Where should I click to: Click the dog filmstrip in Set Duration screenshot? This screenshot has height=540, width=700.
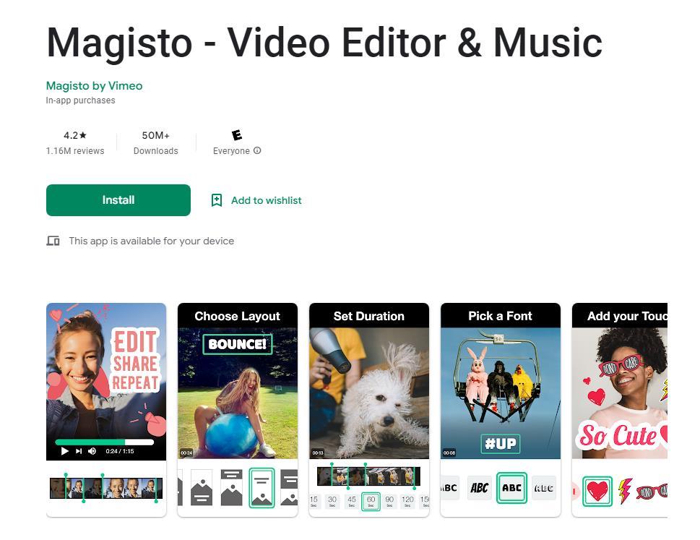pos(368,476)
